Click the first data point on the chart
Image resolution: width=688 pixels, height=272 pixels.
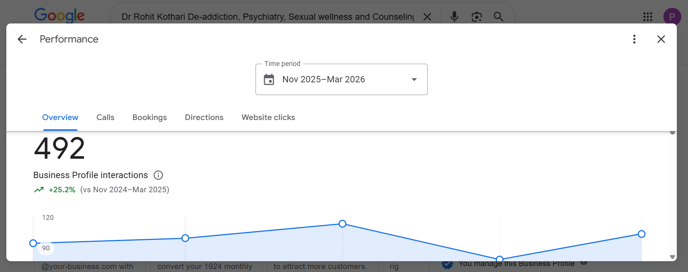33,243
